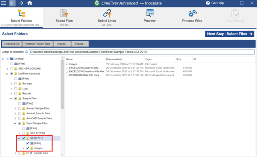The width and height of the screenshot is (257, 157).
Task: Click the LinkFixer Advanced logo icon
Action: (x=97, y=3)
